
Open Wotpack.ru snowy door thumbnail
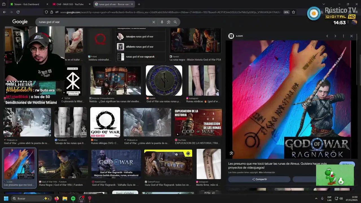[x=27, y=122]
